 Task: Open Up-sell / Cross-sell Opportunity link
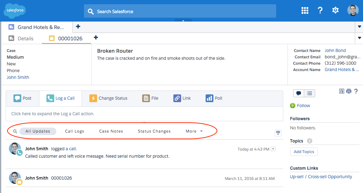(321, 177)
